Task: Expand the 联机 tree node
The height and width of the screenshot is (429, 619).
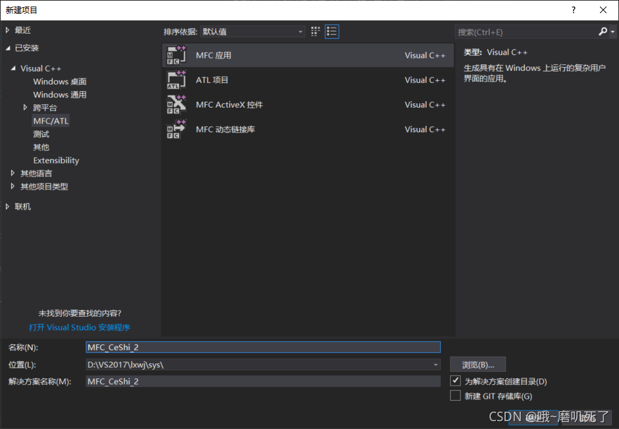Action: [x=7, y=206]
